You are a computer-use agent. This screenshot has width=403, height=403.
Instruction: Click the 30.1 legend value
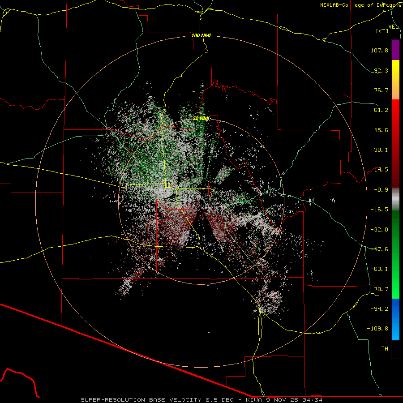tap(381, 150)
